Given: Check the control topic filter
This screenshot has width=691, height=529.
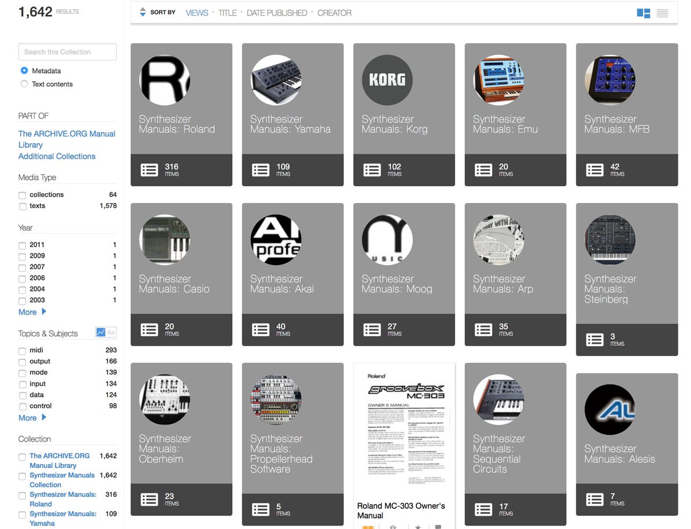Looking at the screenshot, I should coord(22,407).
